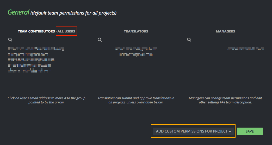Click the third email in Team Contributors list

pos(32,60)
